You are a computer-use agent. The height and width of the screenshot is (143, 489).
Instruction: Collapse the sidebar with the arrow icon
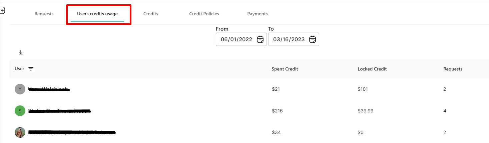point(2,11)
